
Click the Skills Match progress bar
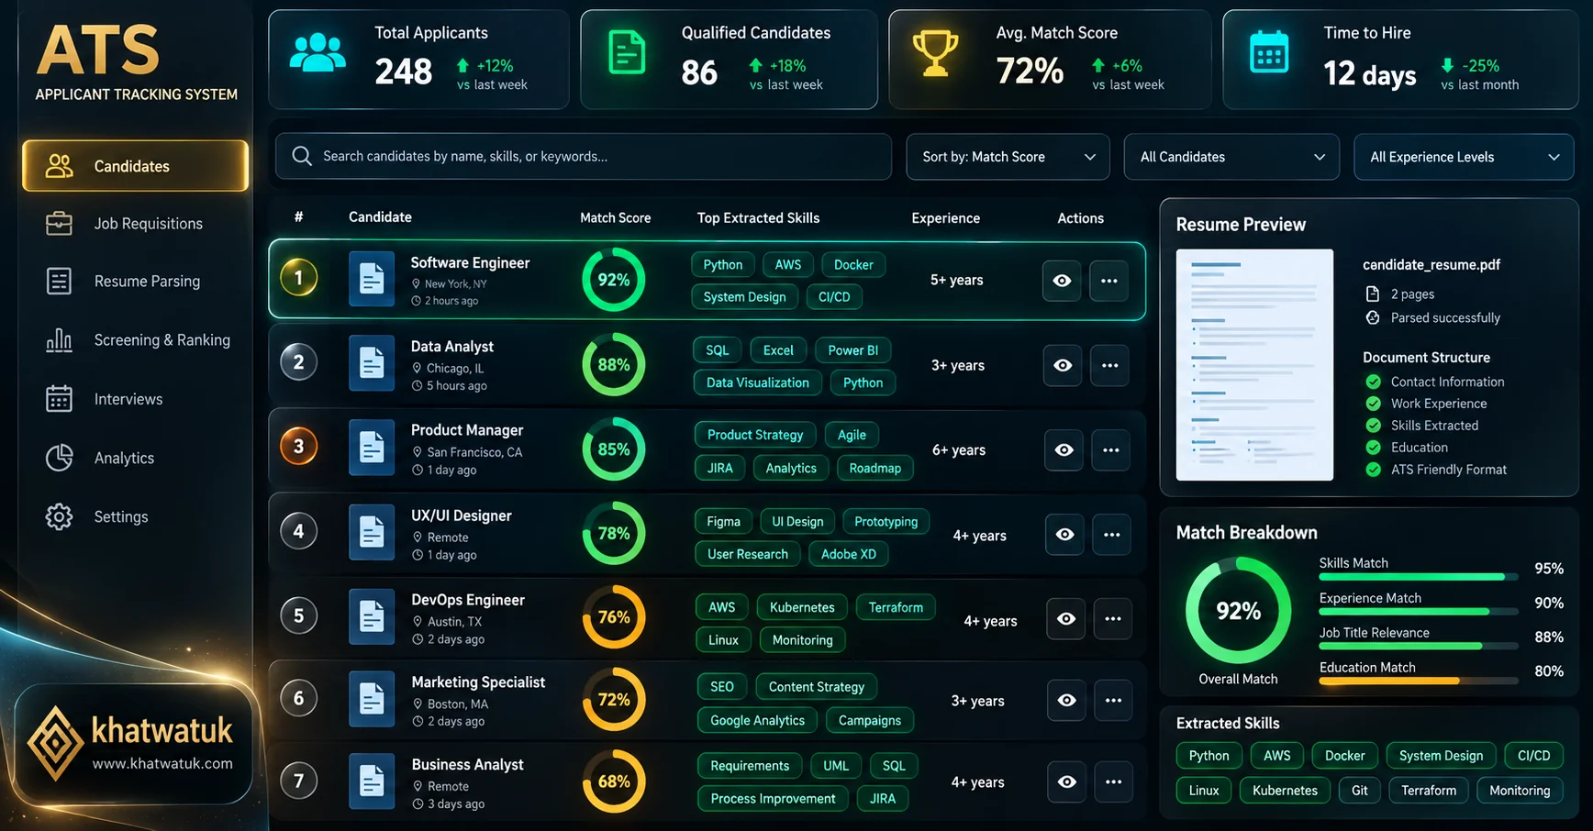[1418, 577]
